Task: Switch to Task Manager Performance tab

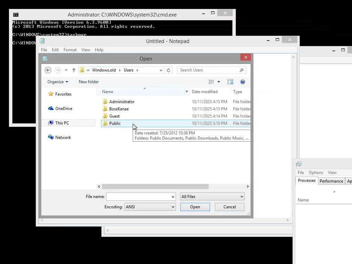Action: (331, 181)
